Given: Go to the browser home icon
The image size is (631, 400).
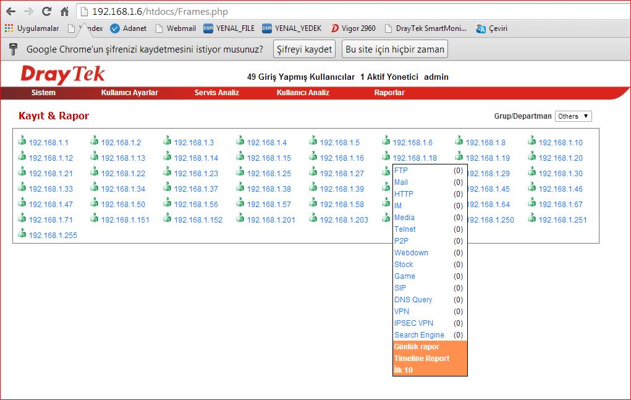Looking at the screenshot, I should (64, 11).
